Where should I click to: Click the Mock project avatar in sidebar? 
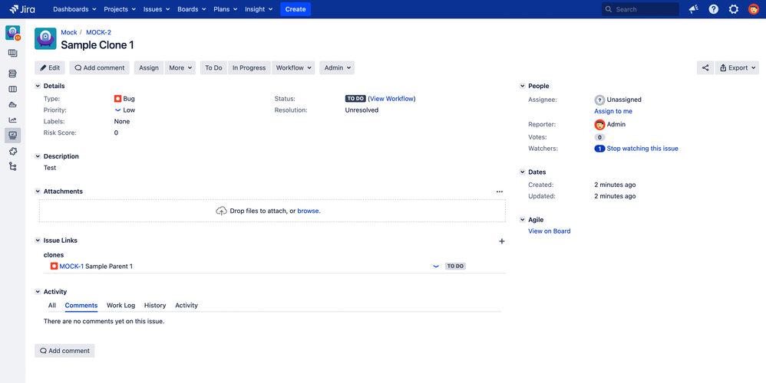[13, 33]
